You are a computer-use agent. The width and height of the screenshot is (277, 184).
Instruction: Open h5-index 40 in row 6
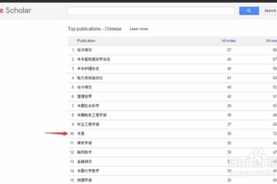(x=229, y=97)
